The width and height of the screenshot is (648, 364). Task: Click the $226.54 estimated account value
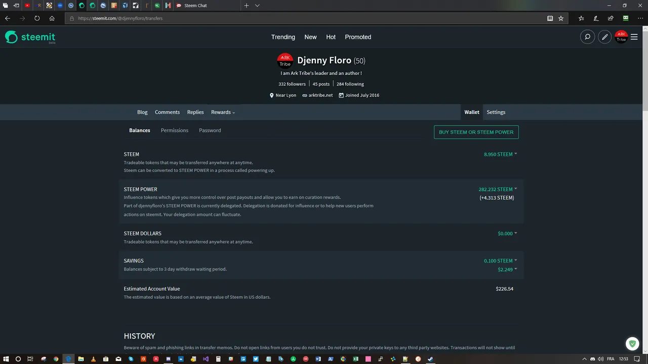505,289
